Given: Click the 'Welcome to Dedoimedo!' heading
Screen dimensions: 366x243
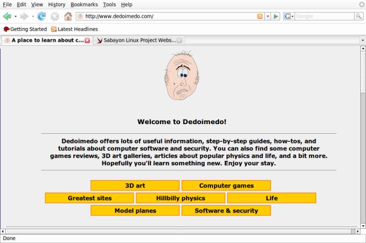Looking at the screenshot, I should (182, 122).
